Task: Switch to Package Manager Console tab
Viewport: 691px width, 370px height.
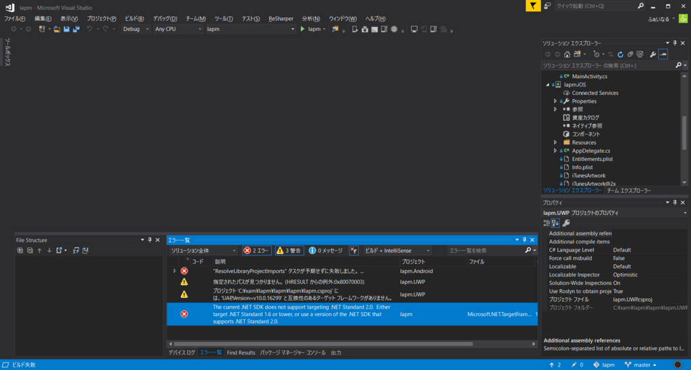Action: coord(293,353)
